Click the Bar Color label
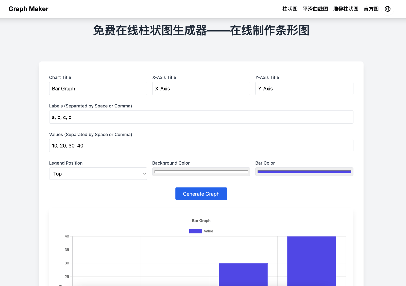The height and width of the screenshot is (286, 406). point(265,163)
